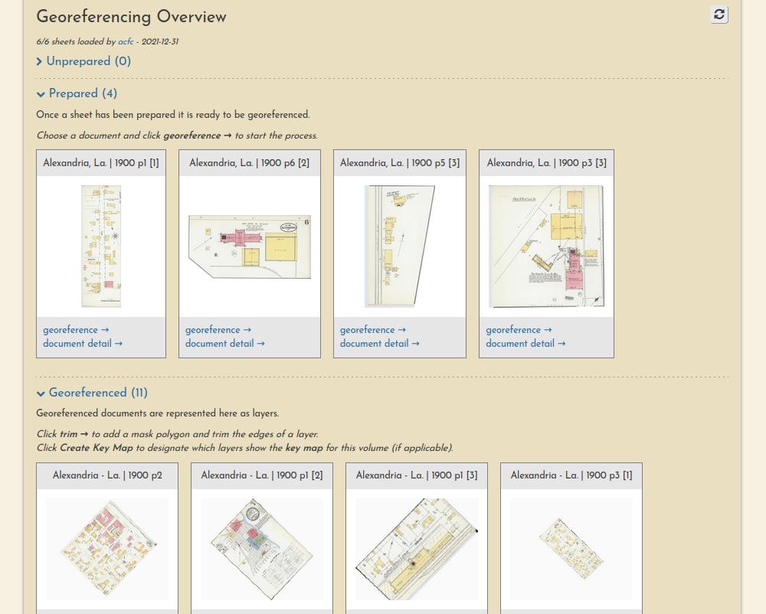Start georeferencing Alexandria, La. 1900 p6 [2]
766x614 pixels.
click(220, 330)
